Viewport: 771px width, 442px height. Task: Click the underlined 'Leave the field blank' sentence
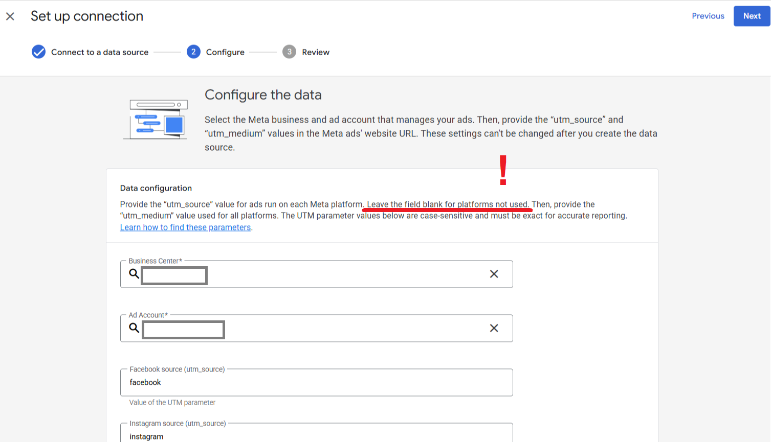coord(447,204)
